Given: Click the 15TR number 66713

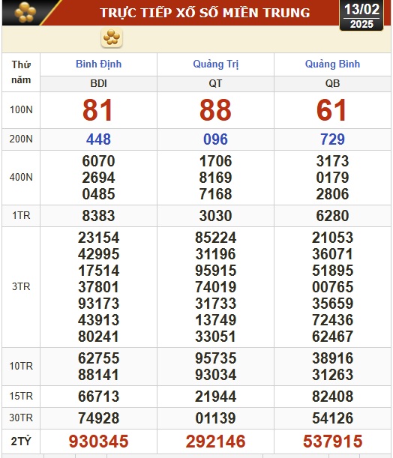Looking at the screenshot, I should 98,397.
